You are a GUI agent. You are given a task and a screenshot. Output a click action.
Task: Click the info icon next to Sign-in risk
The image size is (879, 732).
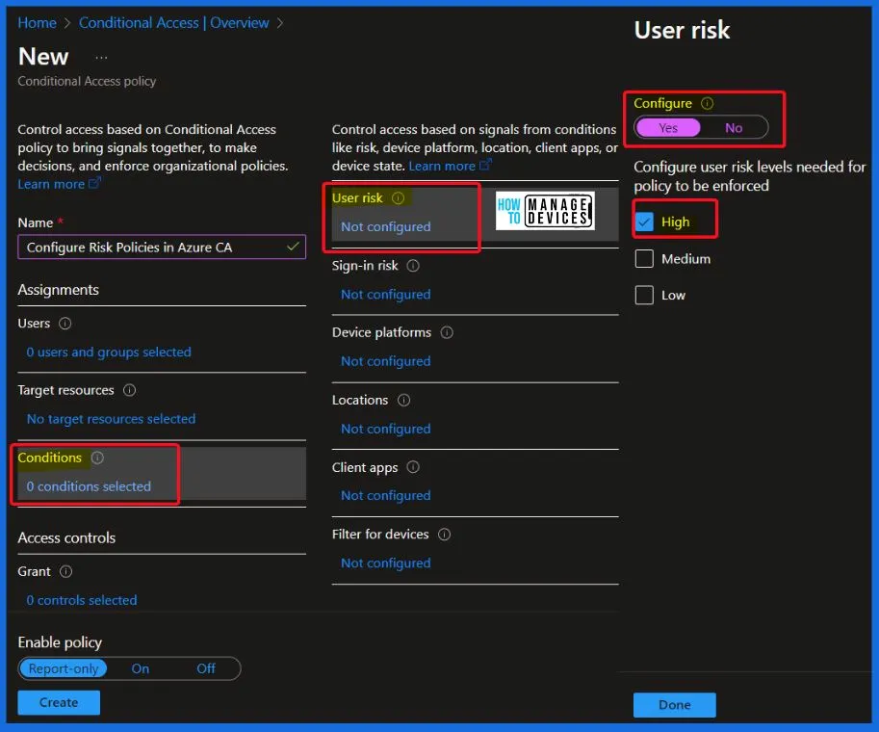[x=413, y=266]
